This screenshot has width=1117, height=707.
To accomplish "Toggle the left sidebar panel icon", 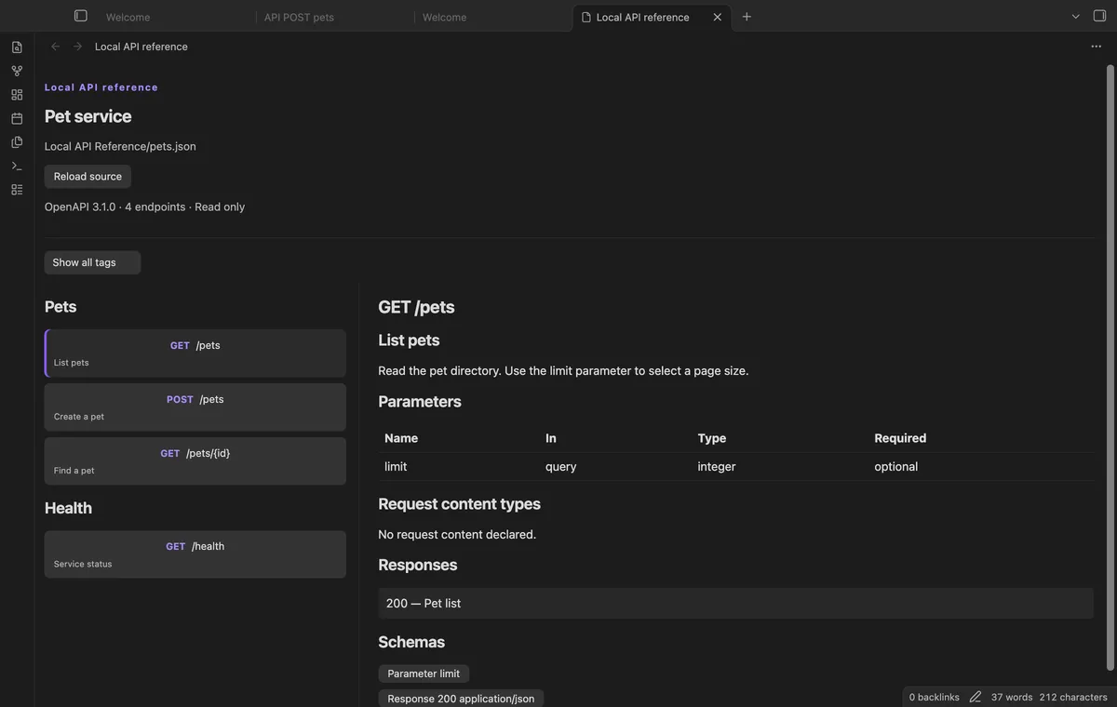I will tap(81, 16).
